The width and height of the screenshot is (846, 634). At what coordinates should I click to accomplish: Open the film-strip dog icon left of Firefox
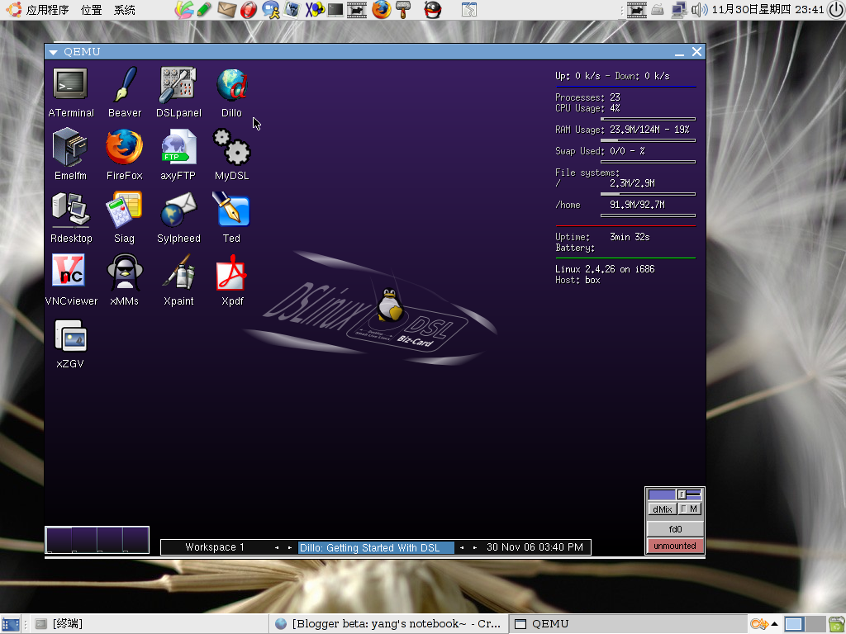click(x=357, y=9)
